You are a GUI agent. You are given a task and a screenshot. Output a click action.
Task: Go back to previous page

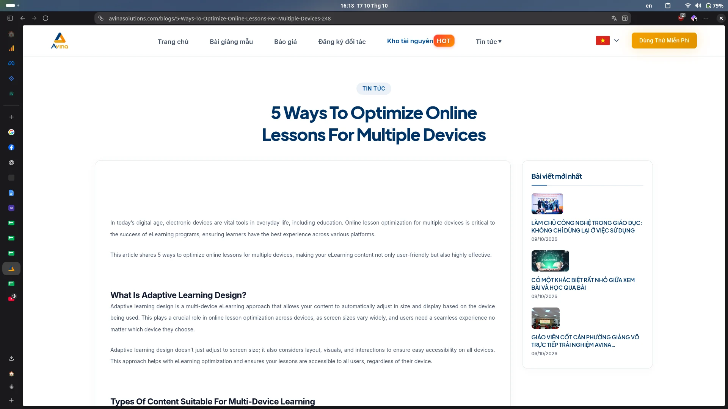[x=23, y=18]
